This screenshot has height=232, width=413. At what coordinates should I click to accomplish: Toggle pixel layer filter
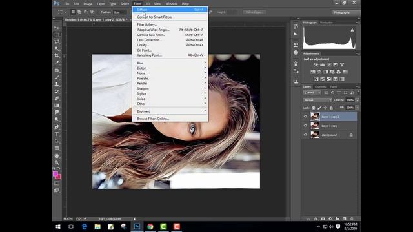point(326,93)
